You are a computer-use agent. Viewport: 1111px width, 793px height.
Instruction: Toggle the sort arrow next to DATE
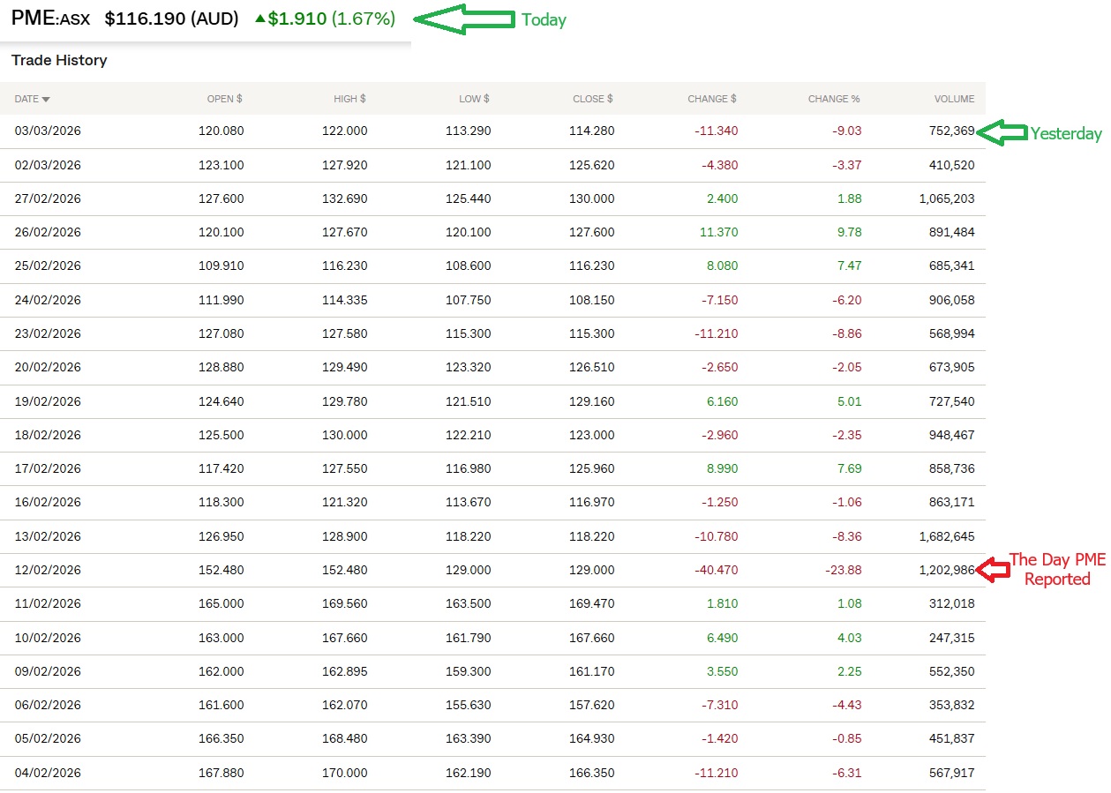click(x=46, y=100)
